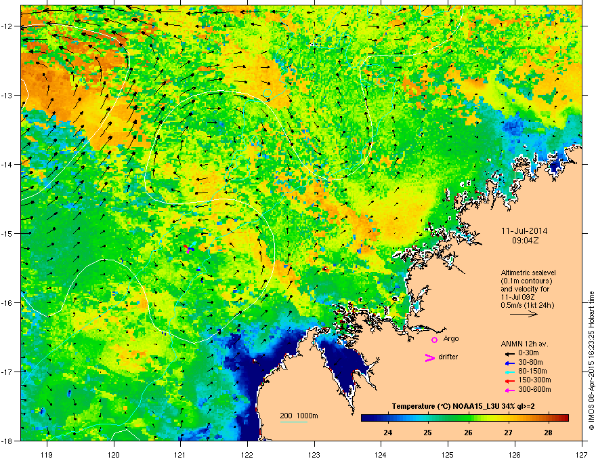
Task: Click the 'and velocity for' text line
Action: click(525, 289)
